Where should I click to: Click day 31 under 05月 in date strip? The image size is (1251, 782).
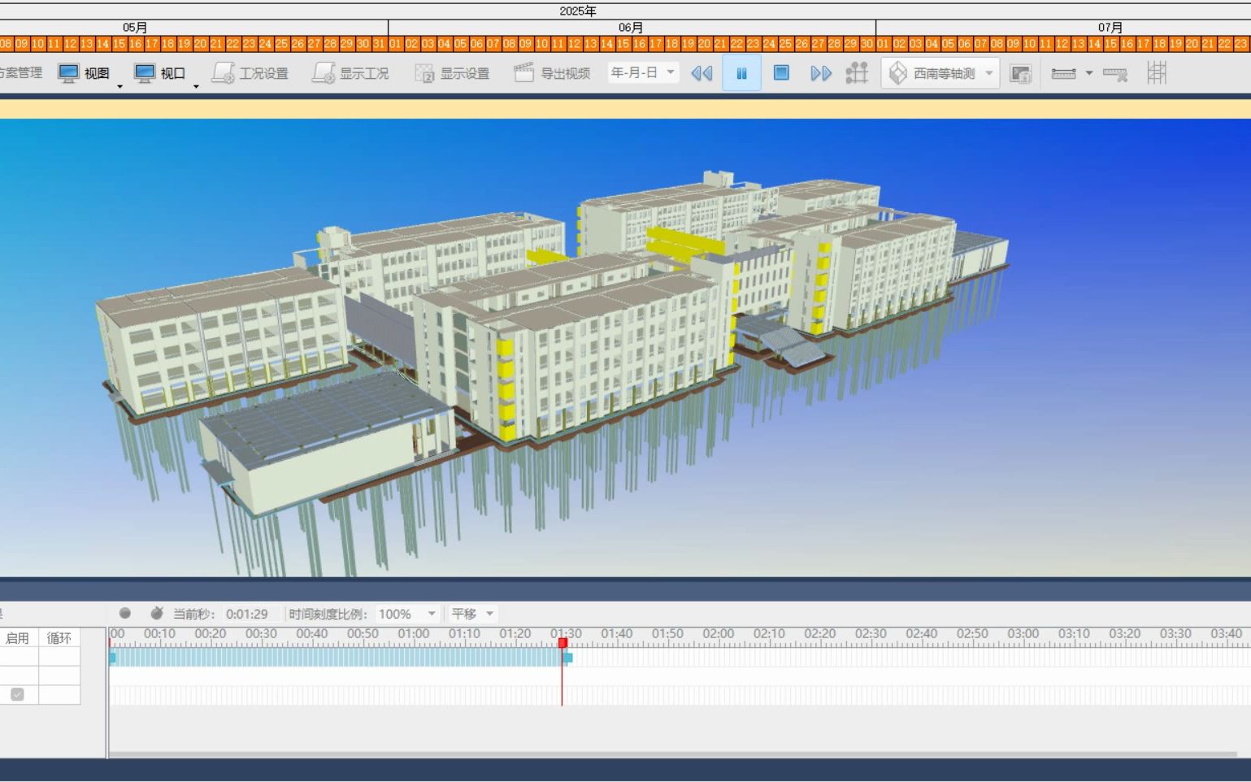pyautogui.click(x=380, y=44)
